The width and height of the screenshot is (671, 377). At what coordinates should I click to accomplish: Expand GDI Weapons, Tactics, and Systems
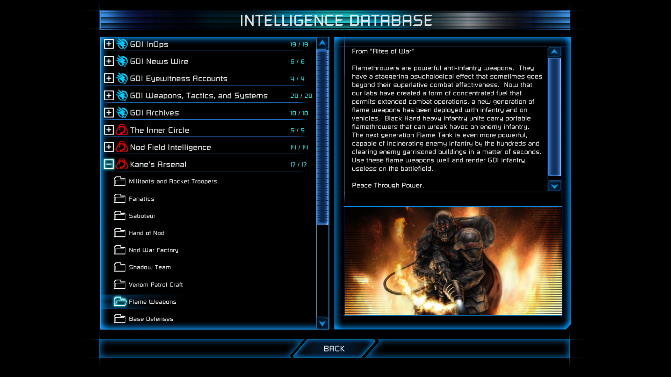pyautogui.click(x=109, y=95)
